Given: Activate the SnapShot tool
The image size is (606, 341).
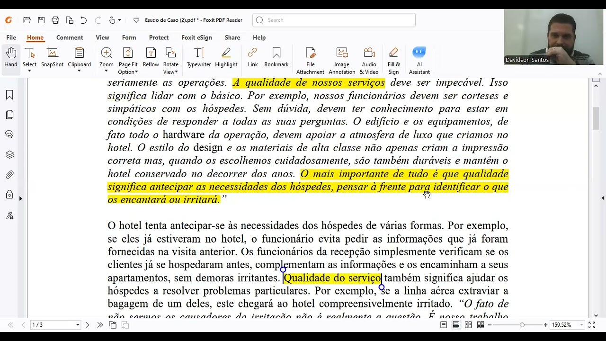Looking at the screenshot, I should click(52, 58).
